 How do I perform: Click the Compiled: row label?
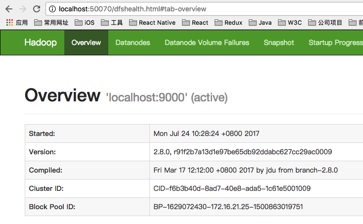45,170
